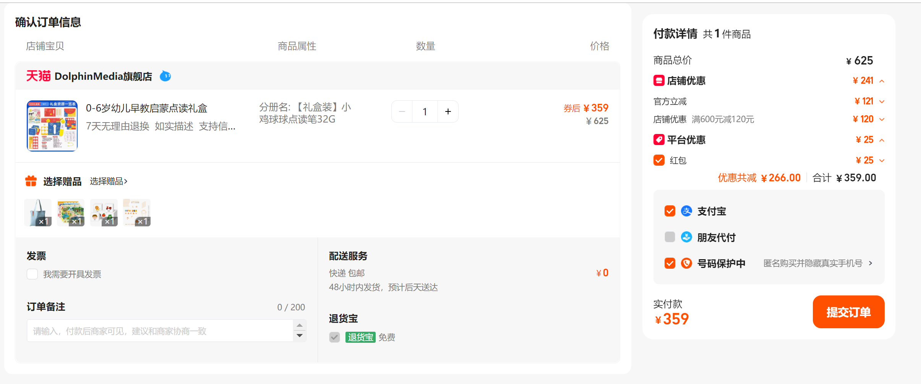Click the red 店铺优惠 store discount icon
Screen dimensions: 921x384
pos(659,81)
